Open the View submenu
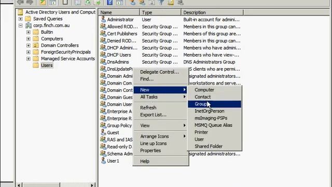Viewport: 332px width, 187px height. coord(161,126)
